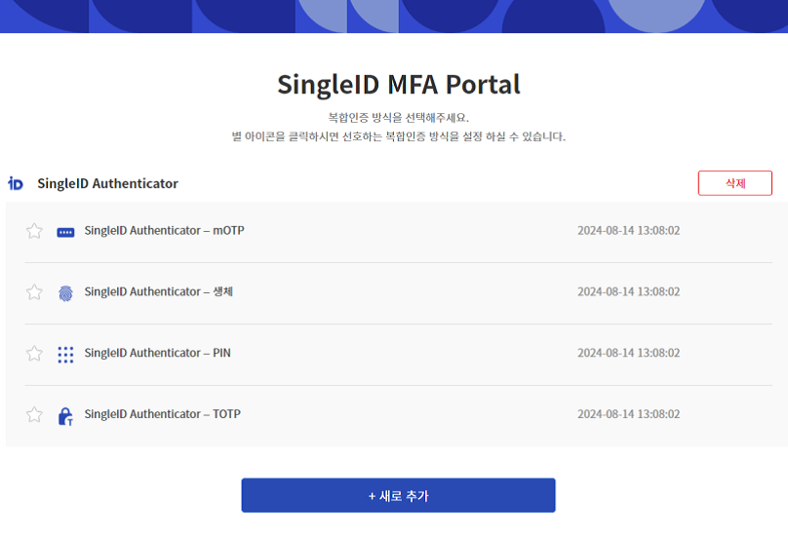This screenshot has width=788, height=536.
Task: Click the mOTP row registration timestamp
Action: coord(628,231)
